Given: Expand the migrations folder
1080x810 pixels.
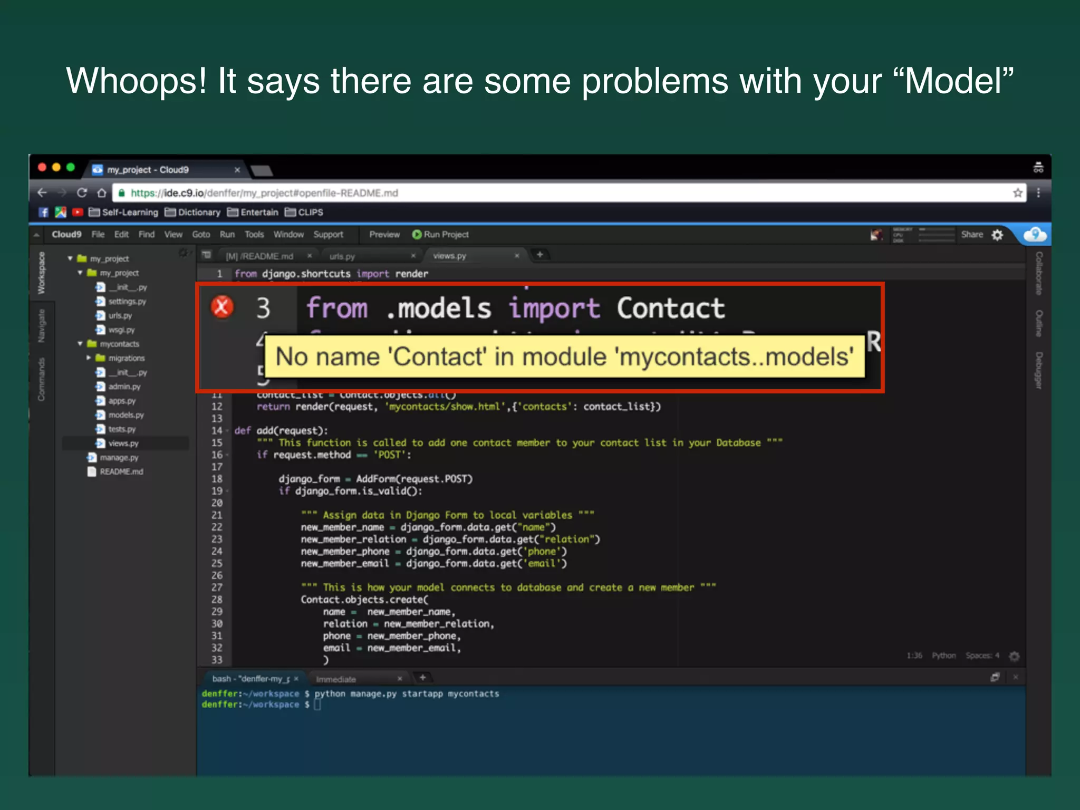Looking at the screenshot, I should (x=89, y=358).
